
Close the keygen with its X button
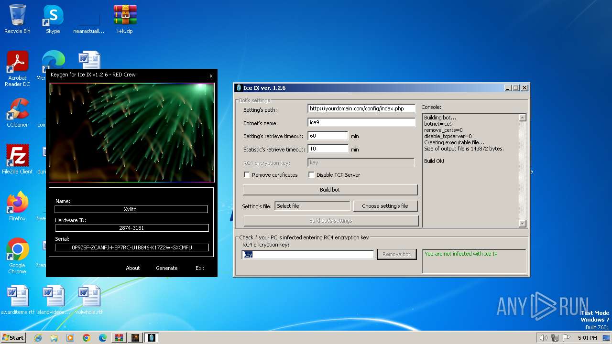pos(211,76)
